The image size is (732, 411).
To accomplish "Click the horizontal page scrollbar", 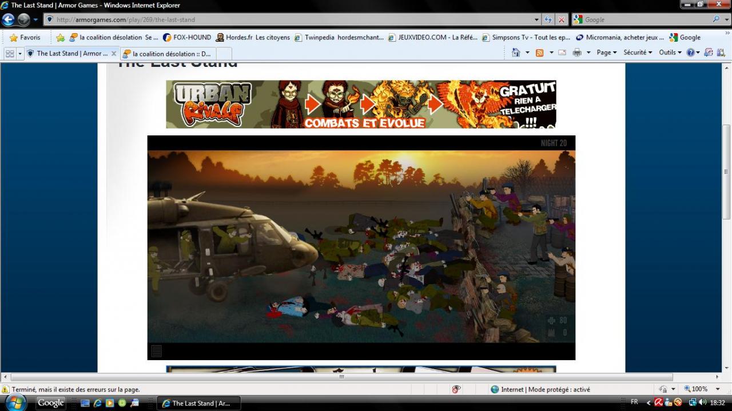I will pyautogui.click(x=341, y=377).
